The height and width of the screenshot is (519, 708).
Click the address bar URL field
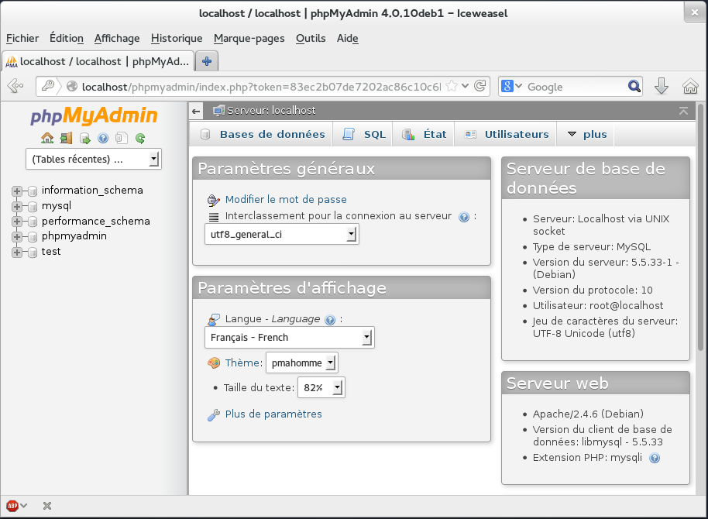(261, 86)
